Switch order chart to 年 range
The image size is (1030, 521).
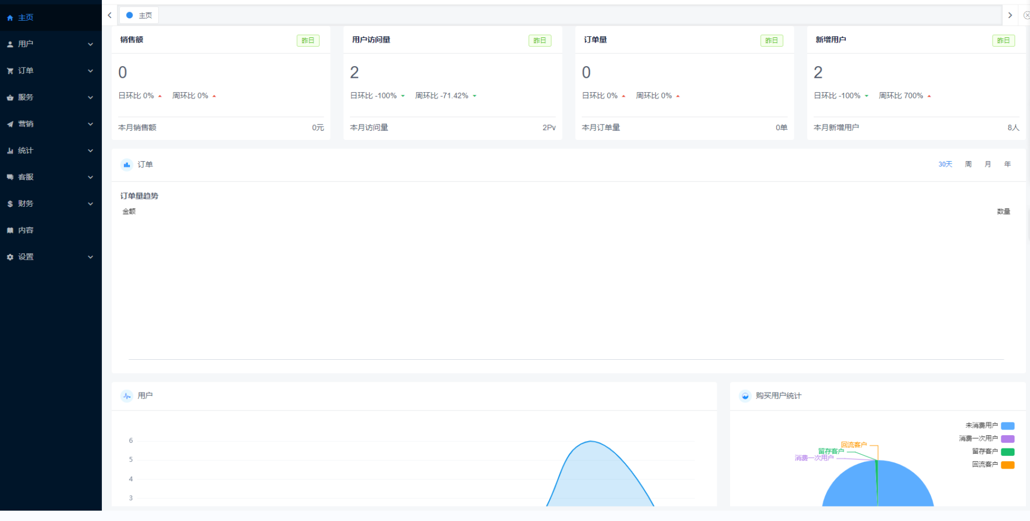pos(1008,165)
